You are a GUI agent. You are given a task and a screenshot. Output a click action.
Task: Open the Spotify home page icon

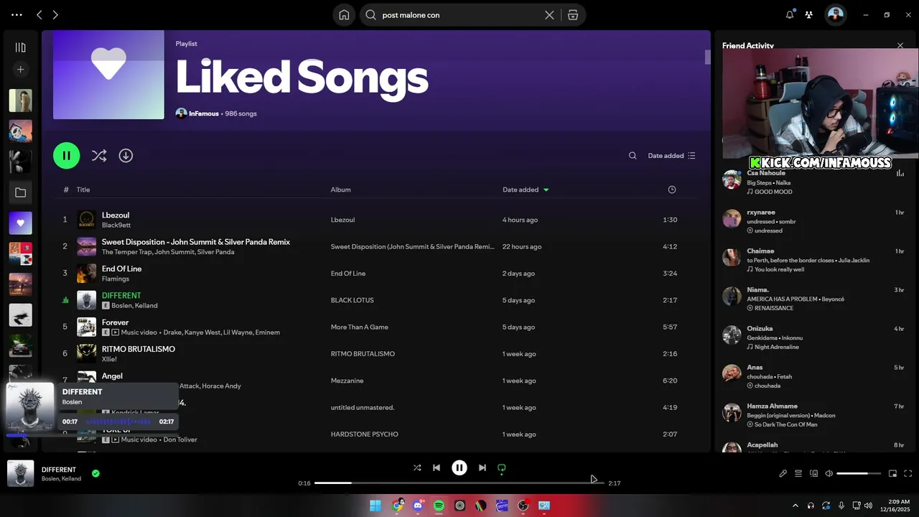pos(344,15)
